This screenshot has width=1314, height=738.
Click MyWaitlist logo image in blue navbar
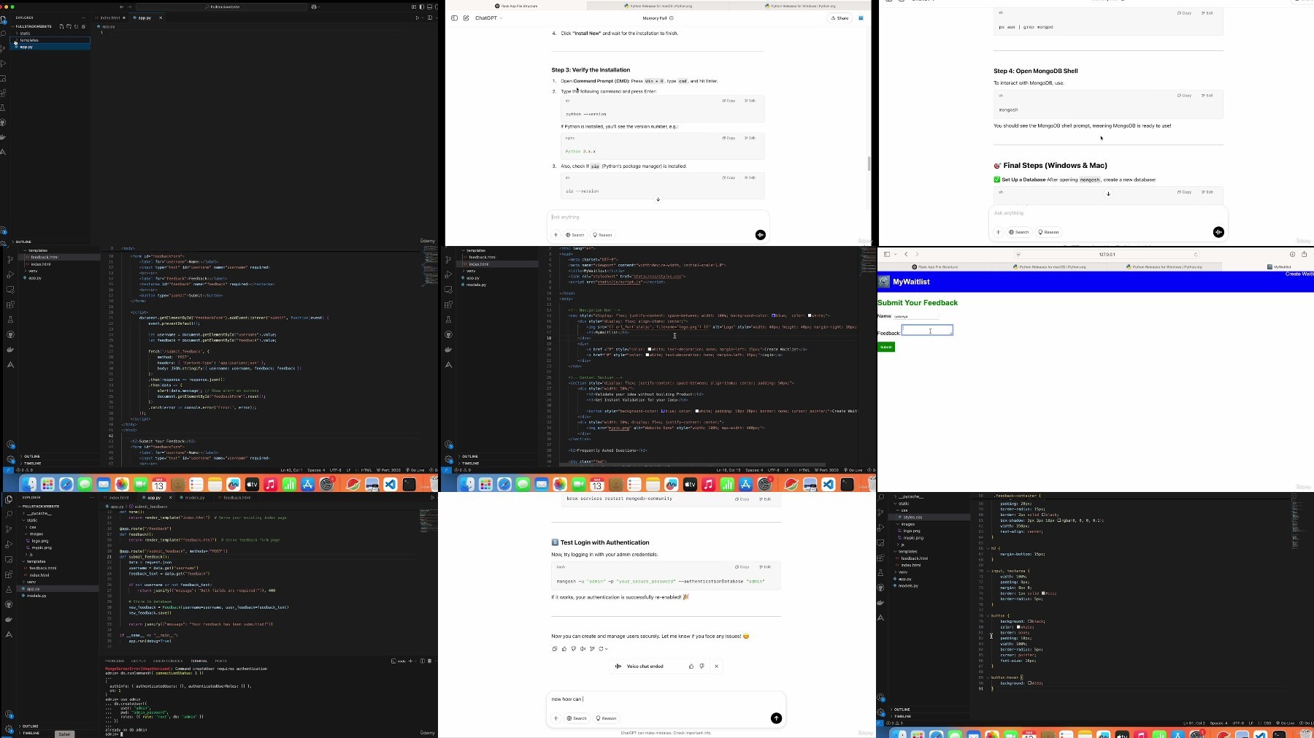pyautogui.click(x=883, y=282)
